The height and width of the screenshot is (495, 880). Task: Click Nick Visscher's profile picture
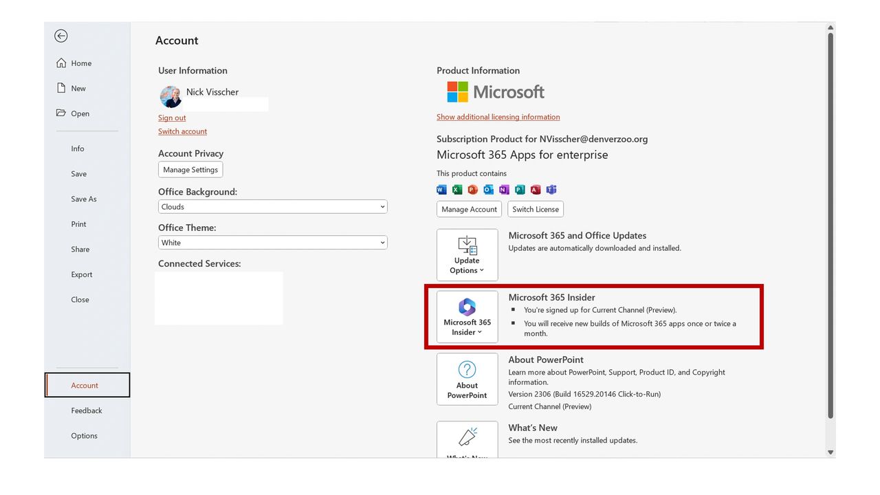pos(170,97)
